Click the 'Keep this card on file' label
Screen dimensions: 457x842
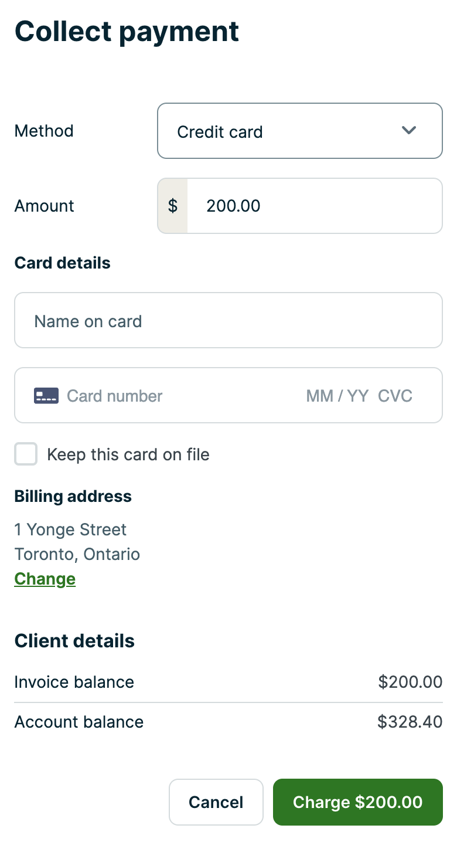click(128, 454)
